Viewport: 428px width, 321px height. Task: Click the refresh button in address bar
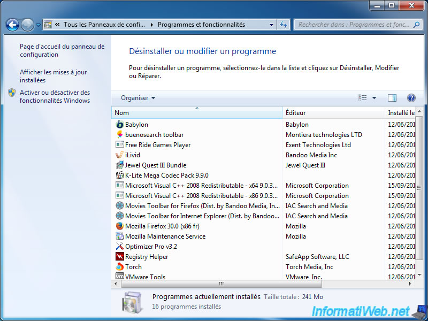284,25
